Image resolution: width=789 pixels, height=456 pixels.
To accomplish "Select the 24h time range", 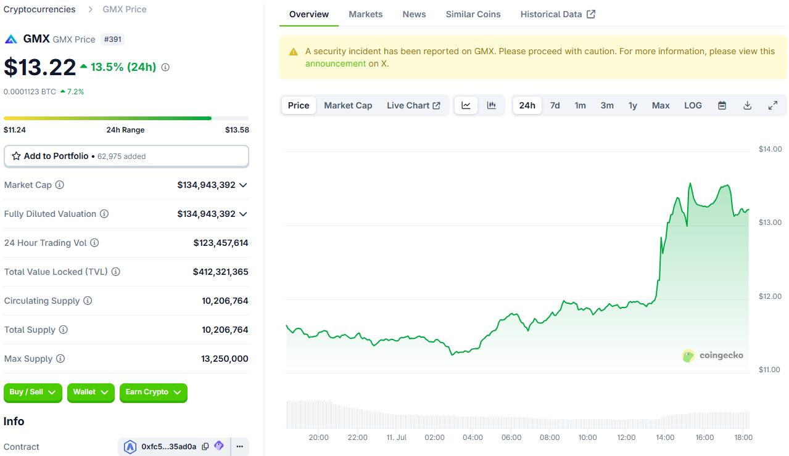I will pos(527,105).
